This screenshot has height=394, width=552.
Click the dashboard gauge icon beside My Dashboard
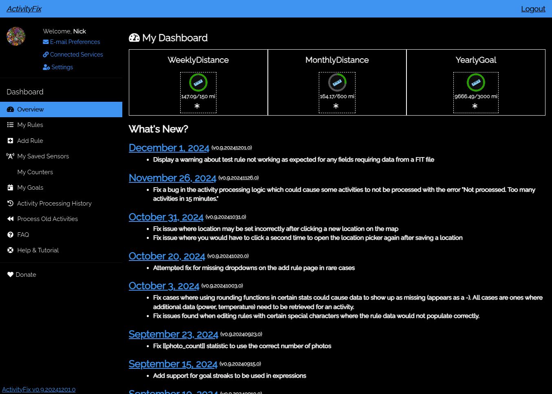pyautogui.click(x=134, y=38)
